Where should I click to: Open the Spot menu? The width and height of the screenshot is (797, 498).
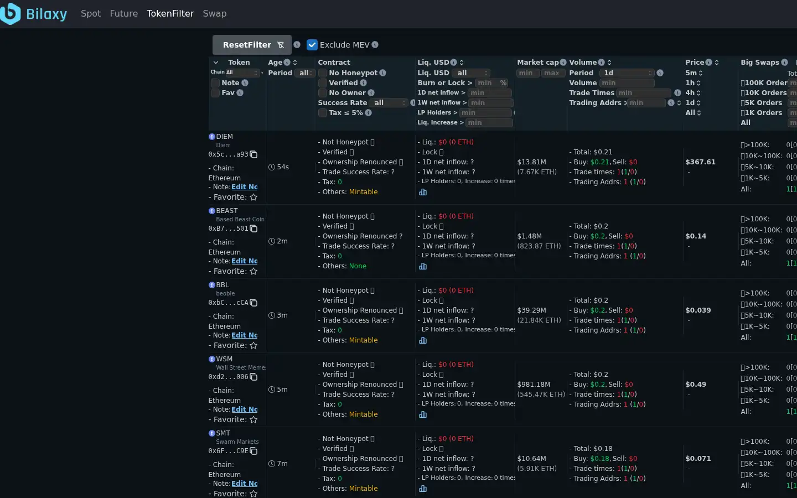tap(91, 13)
